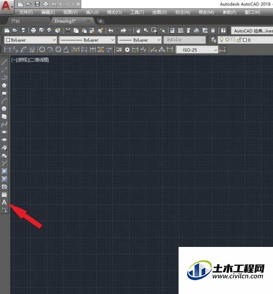The width and height of the screenshot is (273, 294).
Task: Click the Insert Block tool
Action: coord(4,148)
